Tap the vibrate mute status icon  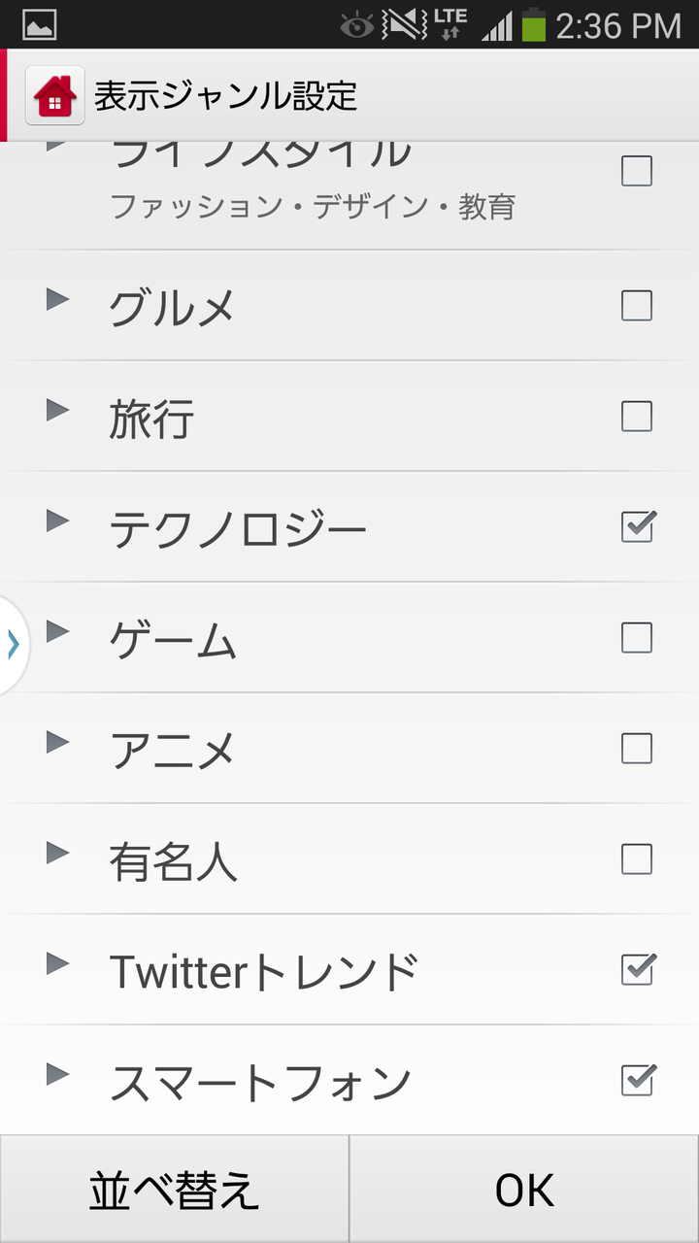[404, 24]
